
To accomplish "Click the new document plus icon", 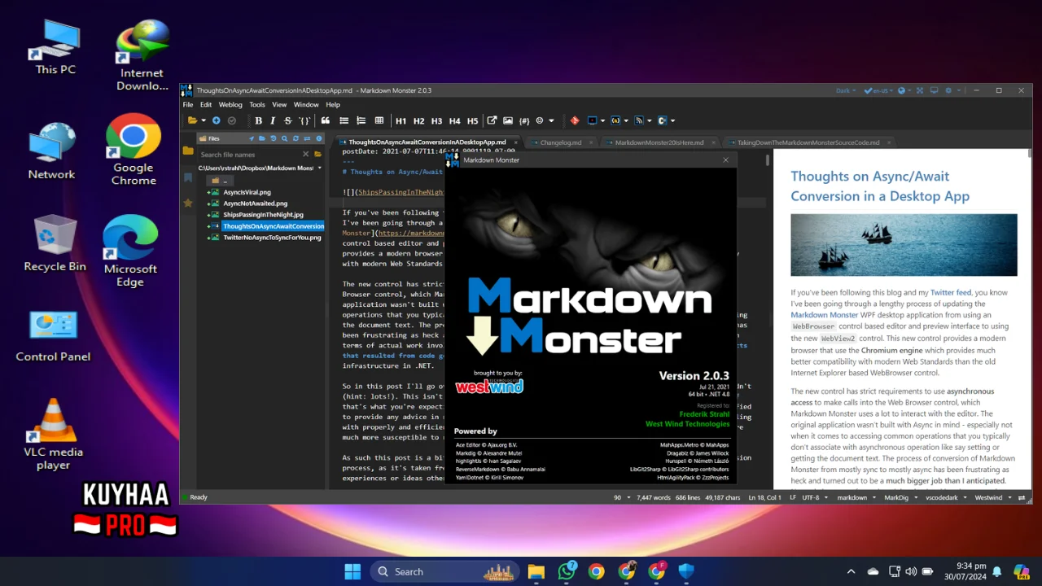I will pos(217,120).
